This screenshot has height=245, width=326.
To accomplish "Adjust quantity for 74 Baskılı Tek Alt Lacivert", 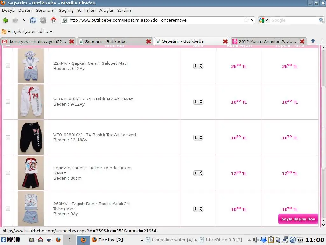I will (198, 137).
